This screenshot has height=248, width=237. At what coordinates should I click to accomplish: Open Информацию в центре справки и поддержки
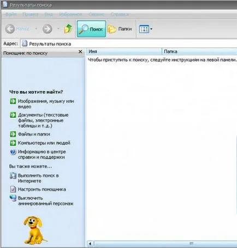[x=42, y=154]
